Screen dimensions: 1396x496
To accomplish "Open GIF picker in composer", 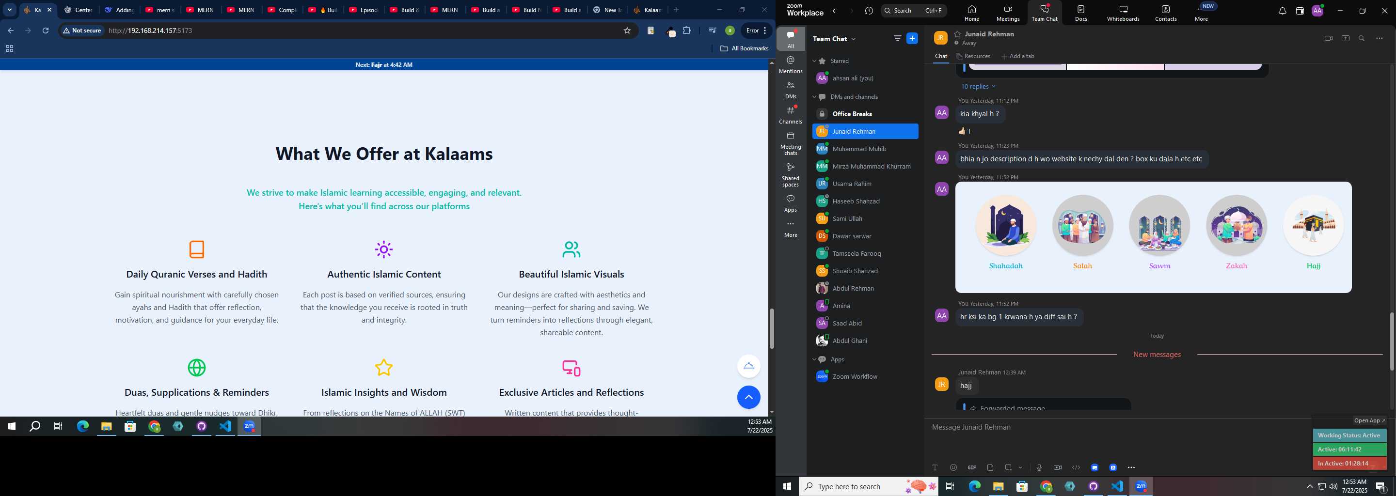I will click(x=972, y=468).
